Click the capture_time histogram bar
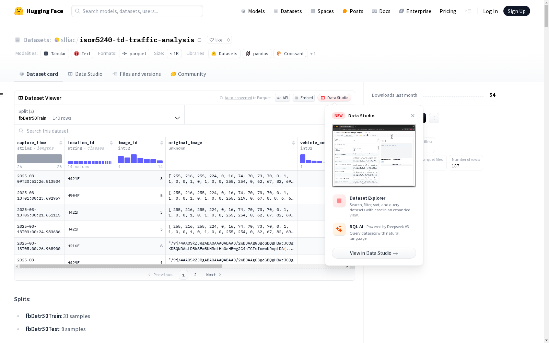The width and height of the screenshot is (549, 343). [x=39, y=159]
